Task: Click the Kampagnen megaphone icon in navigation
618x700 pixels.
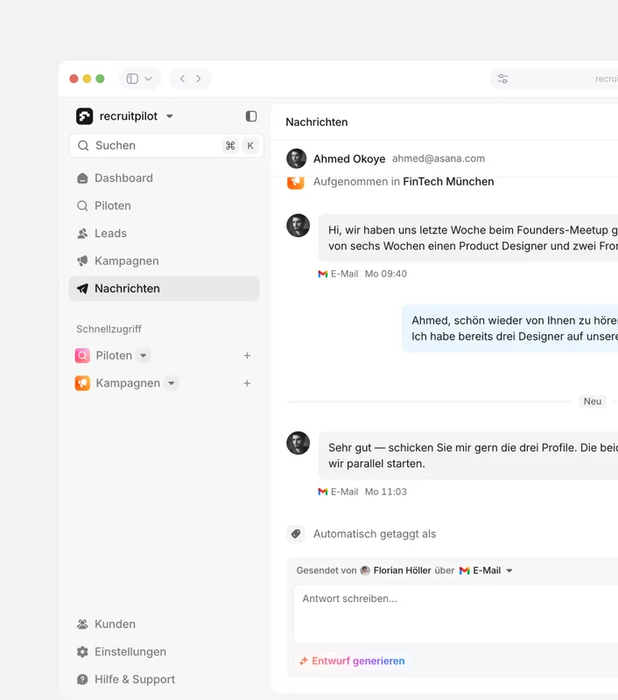Action: click(x=82, y=261)
